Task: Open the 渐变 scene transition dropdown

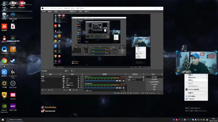Action: pos(135,77)
